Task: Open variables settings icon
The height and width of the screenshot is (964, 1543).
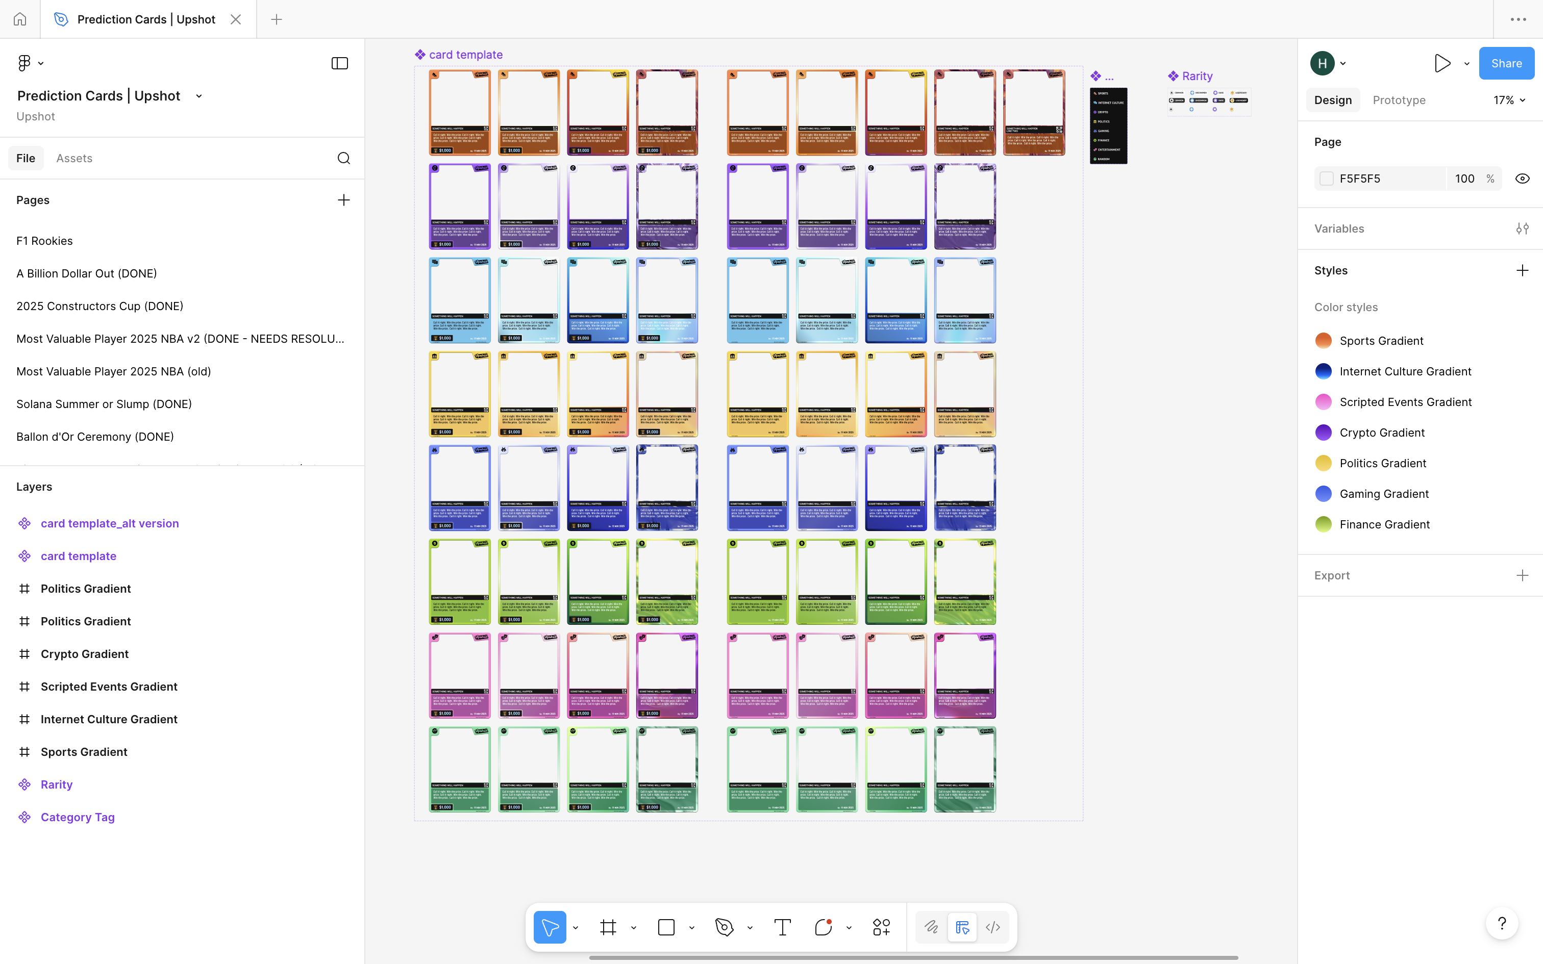Action: [1522, 229]
